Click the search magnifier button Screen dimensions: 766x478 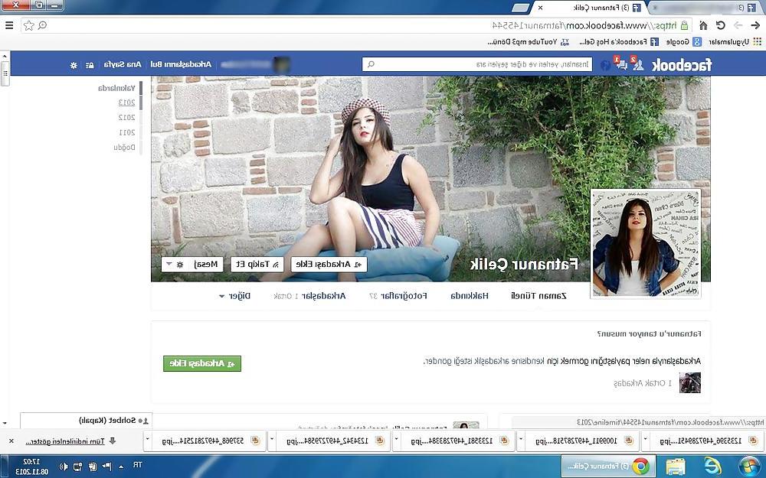coord(371,64)
